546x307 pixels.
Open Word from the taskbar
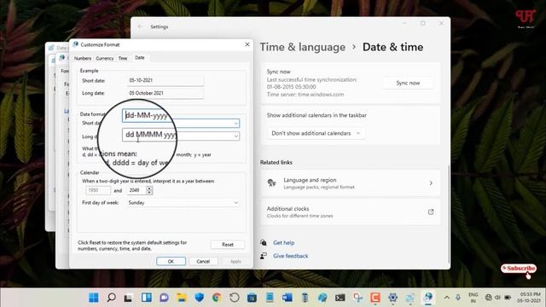coord(288,298)
